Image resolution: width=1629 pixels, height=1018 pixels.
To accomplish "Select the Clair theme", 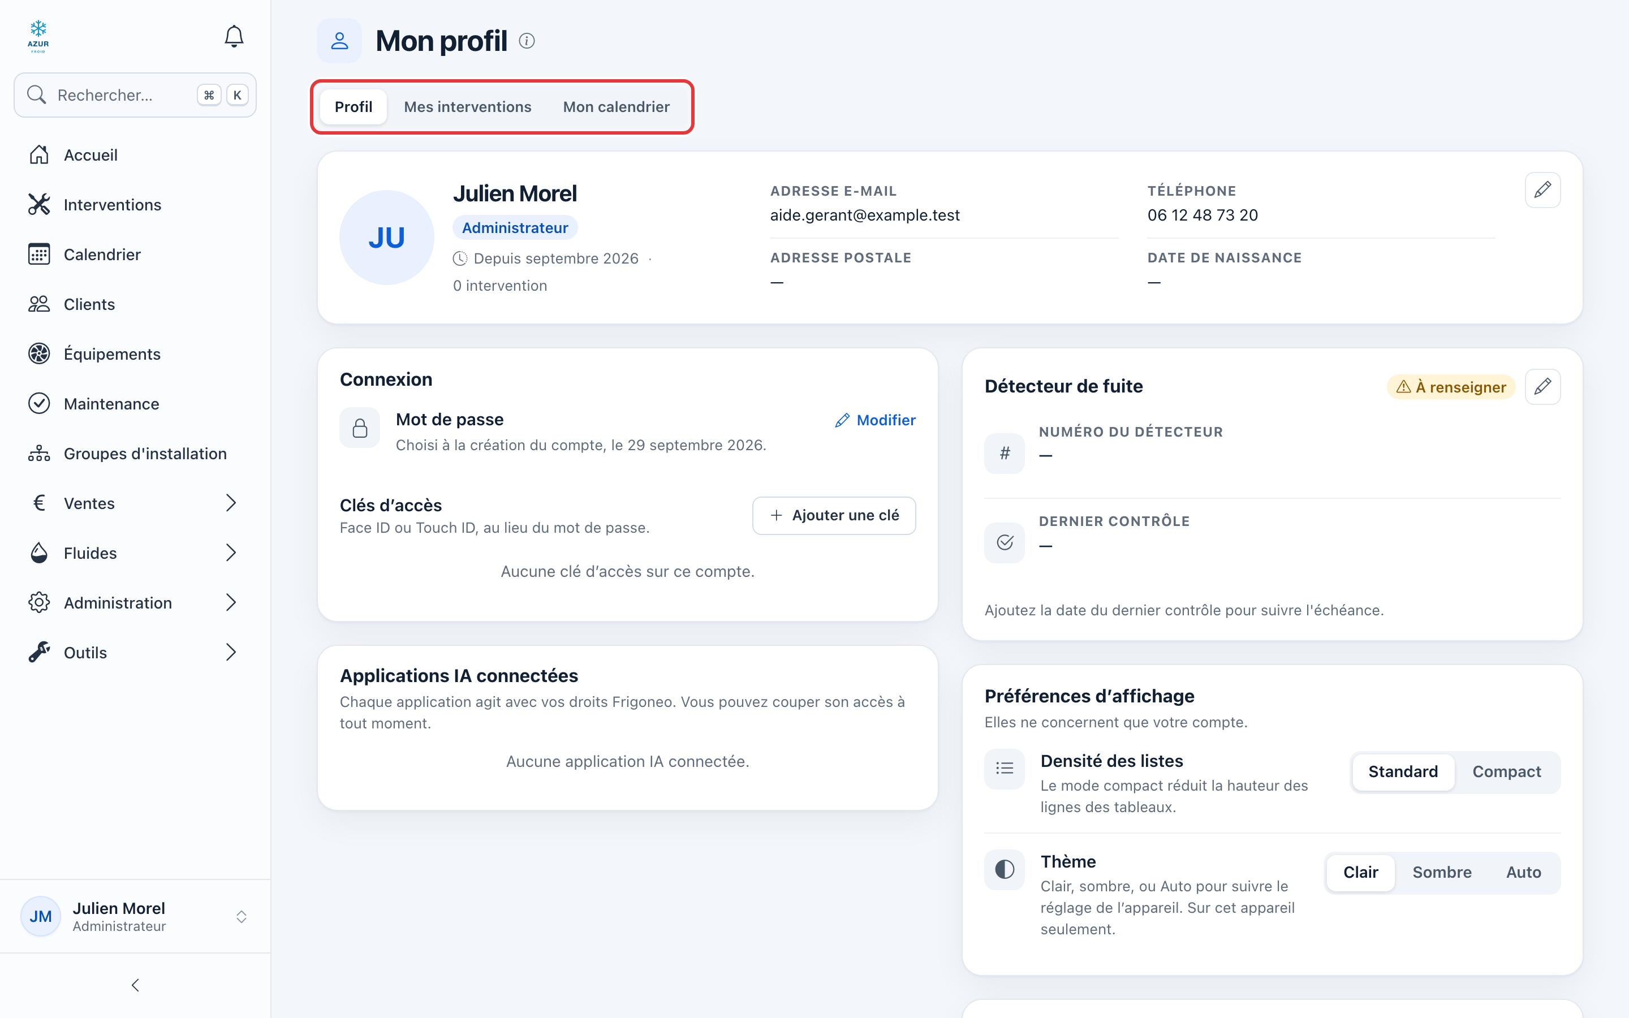I will pos(1360,873).
